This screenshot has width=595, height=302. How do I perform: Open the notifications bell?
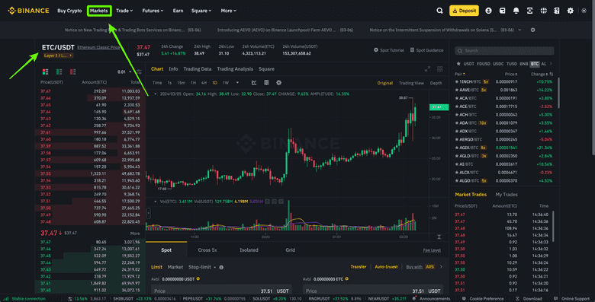pyautogui.click(x=516, y=11)
